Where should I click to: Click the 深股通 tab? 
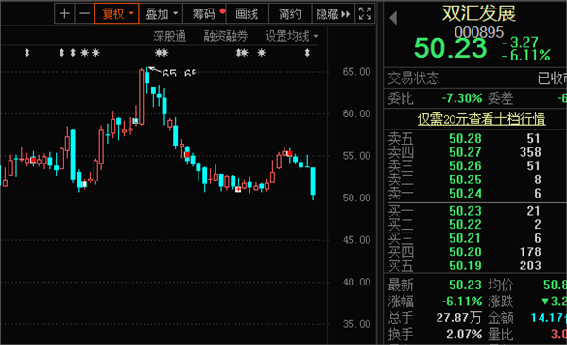tap(169, 36)
